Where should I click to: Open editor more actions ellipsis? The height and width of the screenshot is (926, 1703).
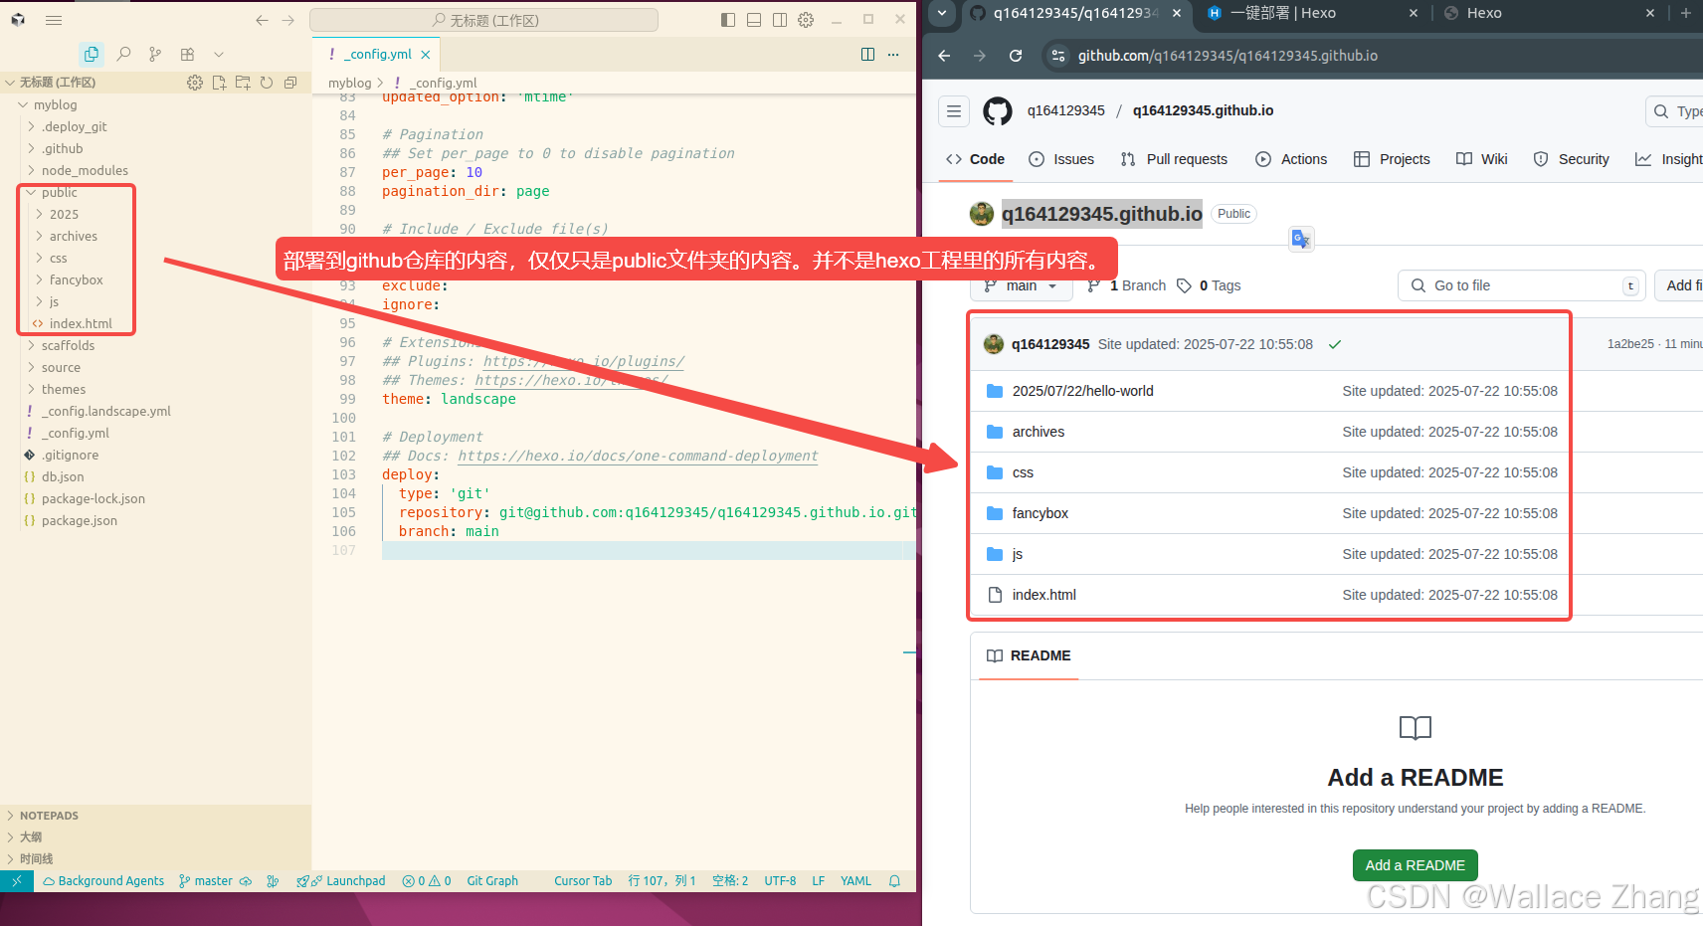893,54
